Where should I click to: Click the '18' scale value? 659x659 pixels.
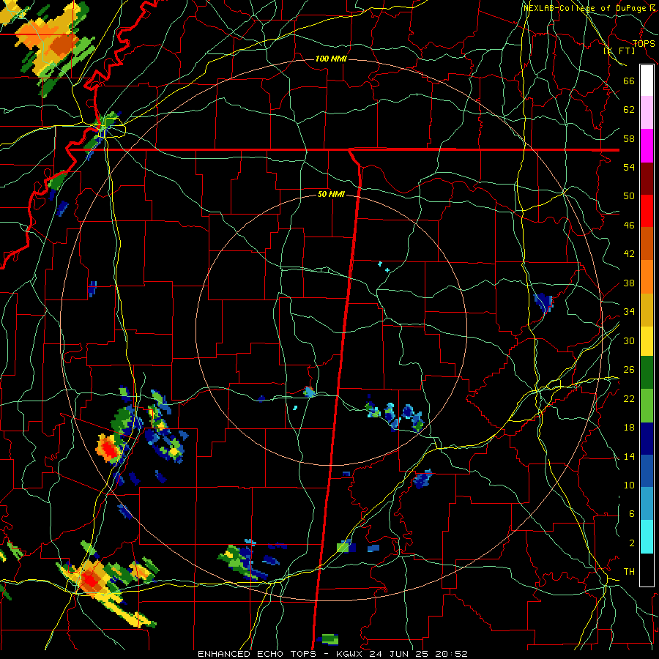tap(629, 428)
